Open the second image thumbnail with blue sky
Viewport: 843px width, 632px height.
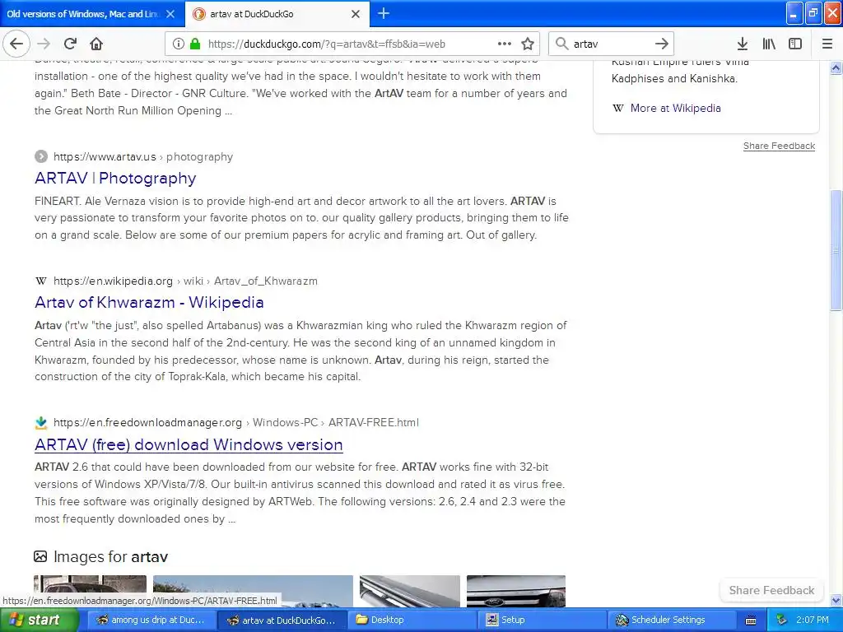(253, 591)
